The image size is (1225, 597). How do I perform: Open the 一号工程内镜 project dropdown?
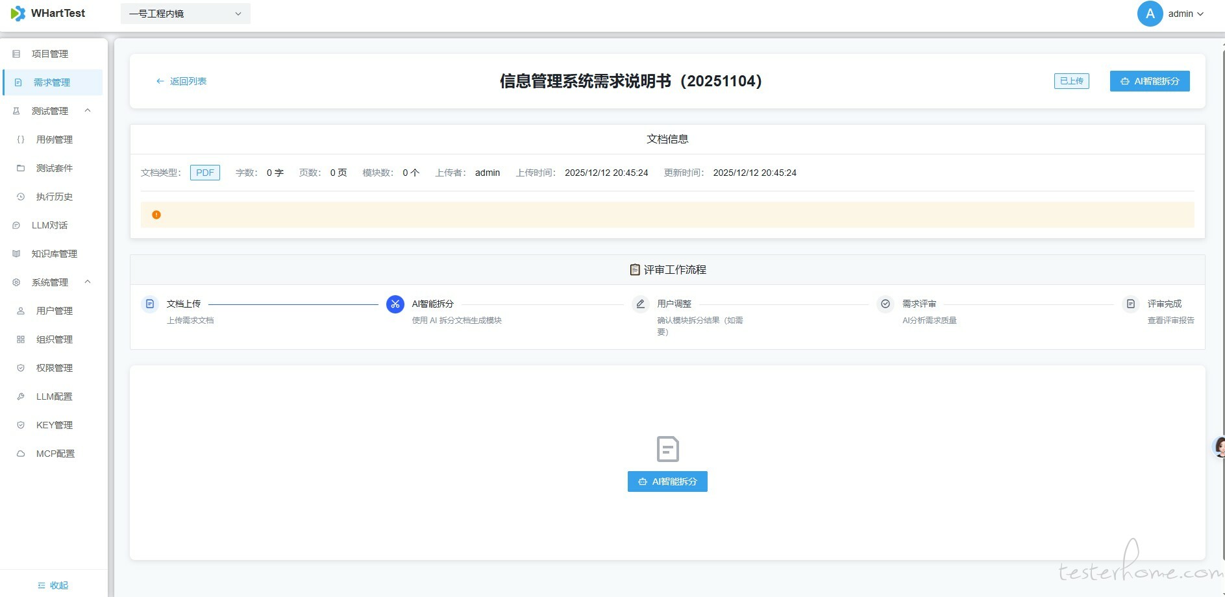185,14
